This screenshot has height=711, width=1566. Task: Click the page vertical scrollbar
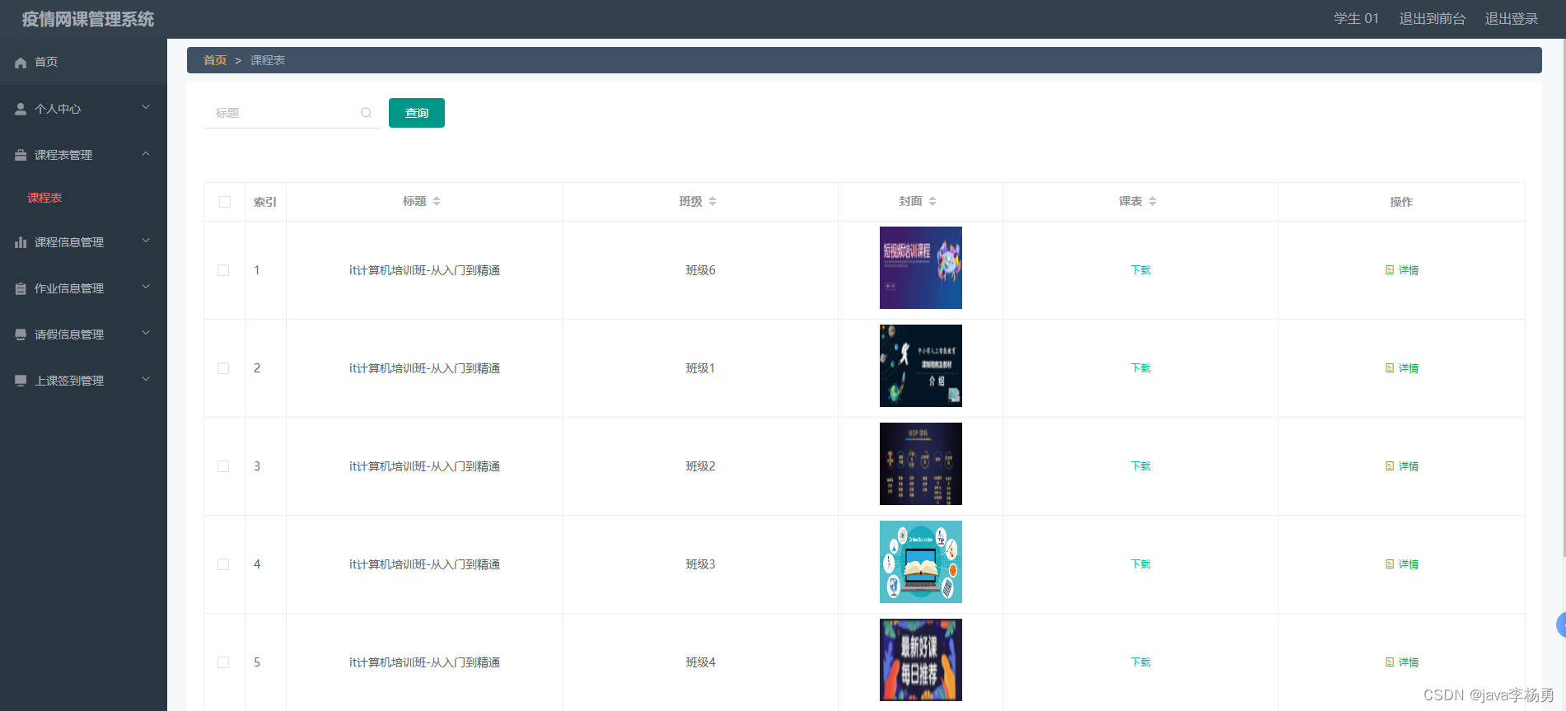[1563, 299]
